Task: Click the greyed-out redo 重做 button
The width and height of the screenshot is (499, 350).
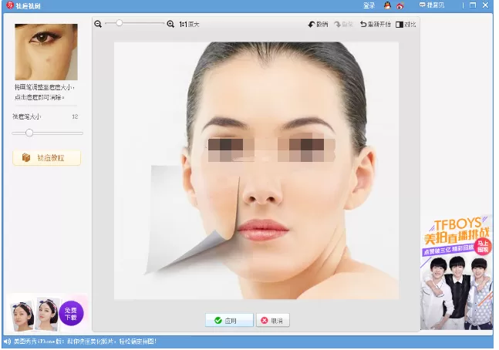Action: (x=344, y=24)
